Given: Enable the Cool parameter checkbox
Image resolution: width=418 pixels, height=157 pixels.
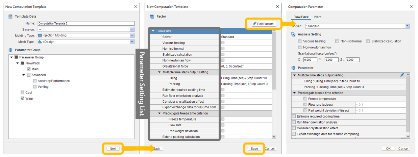Looking at the screenshot, I should tap(22, 93).
